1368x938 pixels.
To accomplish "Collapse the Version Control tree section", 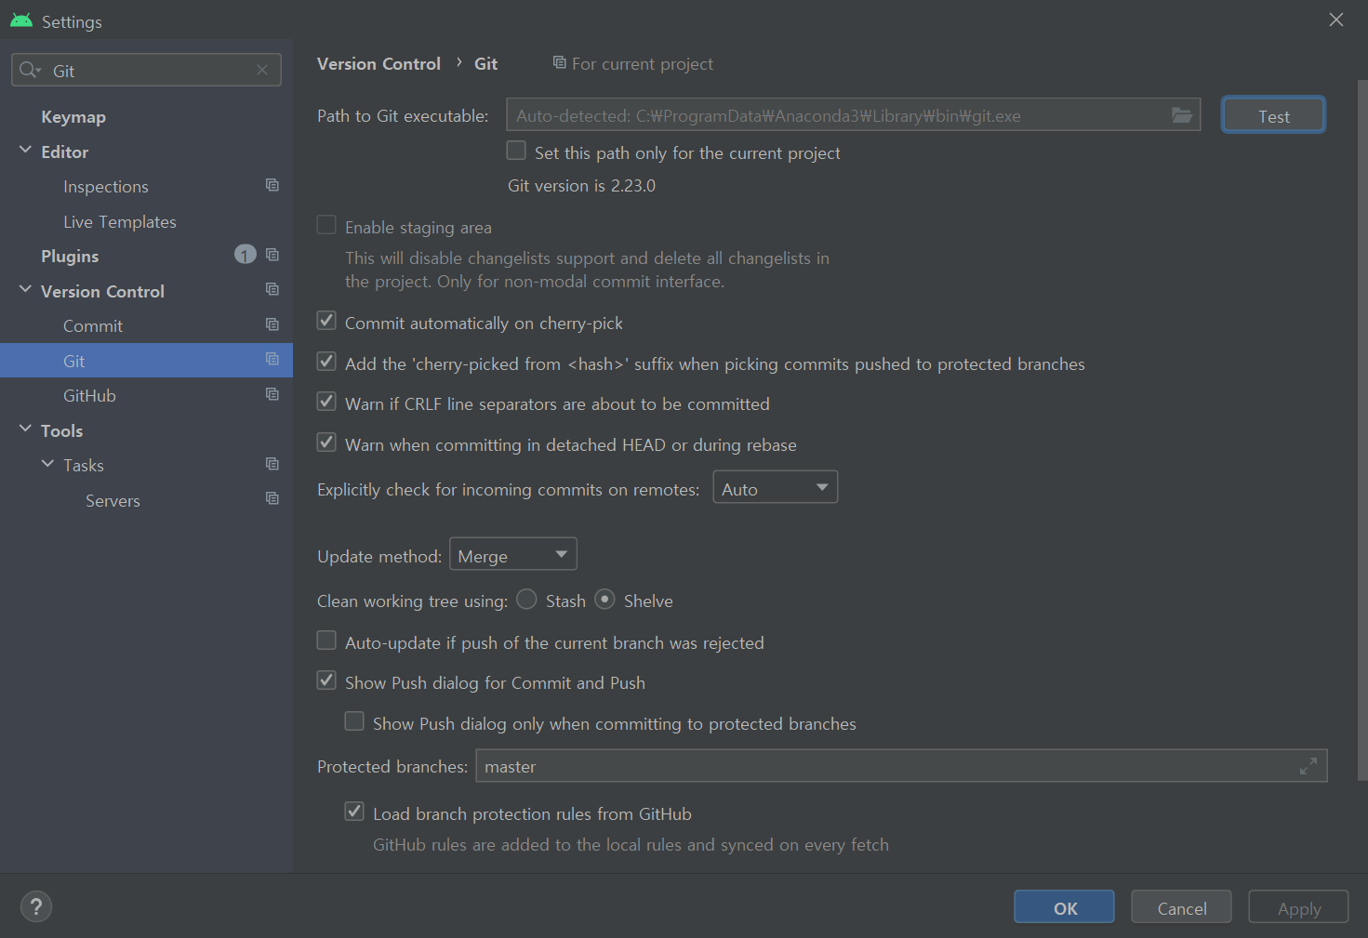I will point(25,289).
